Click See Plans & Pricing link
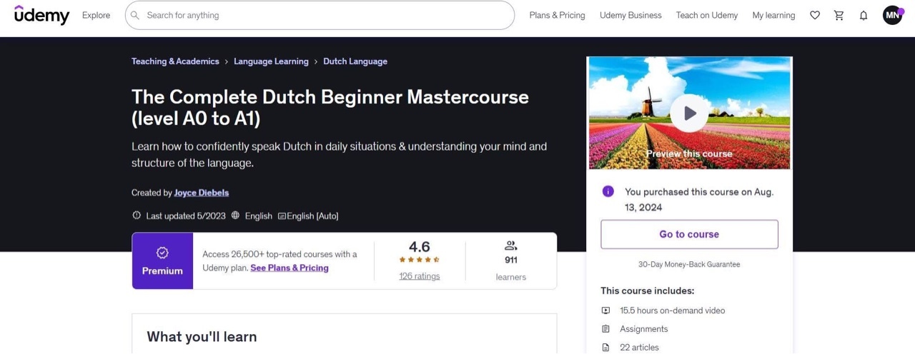Screen dimensions: 915x354 pyautogui.click(x=290, y=268)
